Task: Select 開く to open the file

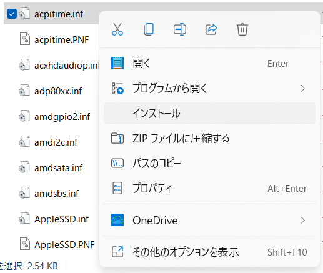Action: click(x=209, y=63)
